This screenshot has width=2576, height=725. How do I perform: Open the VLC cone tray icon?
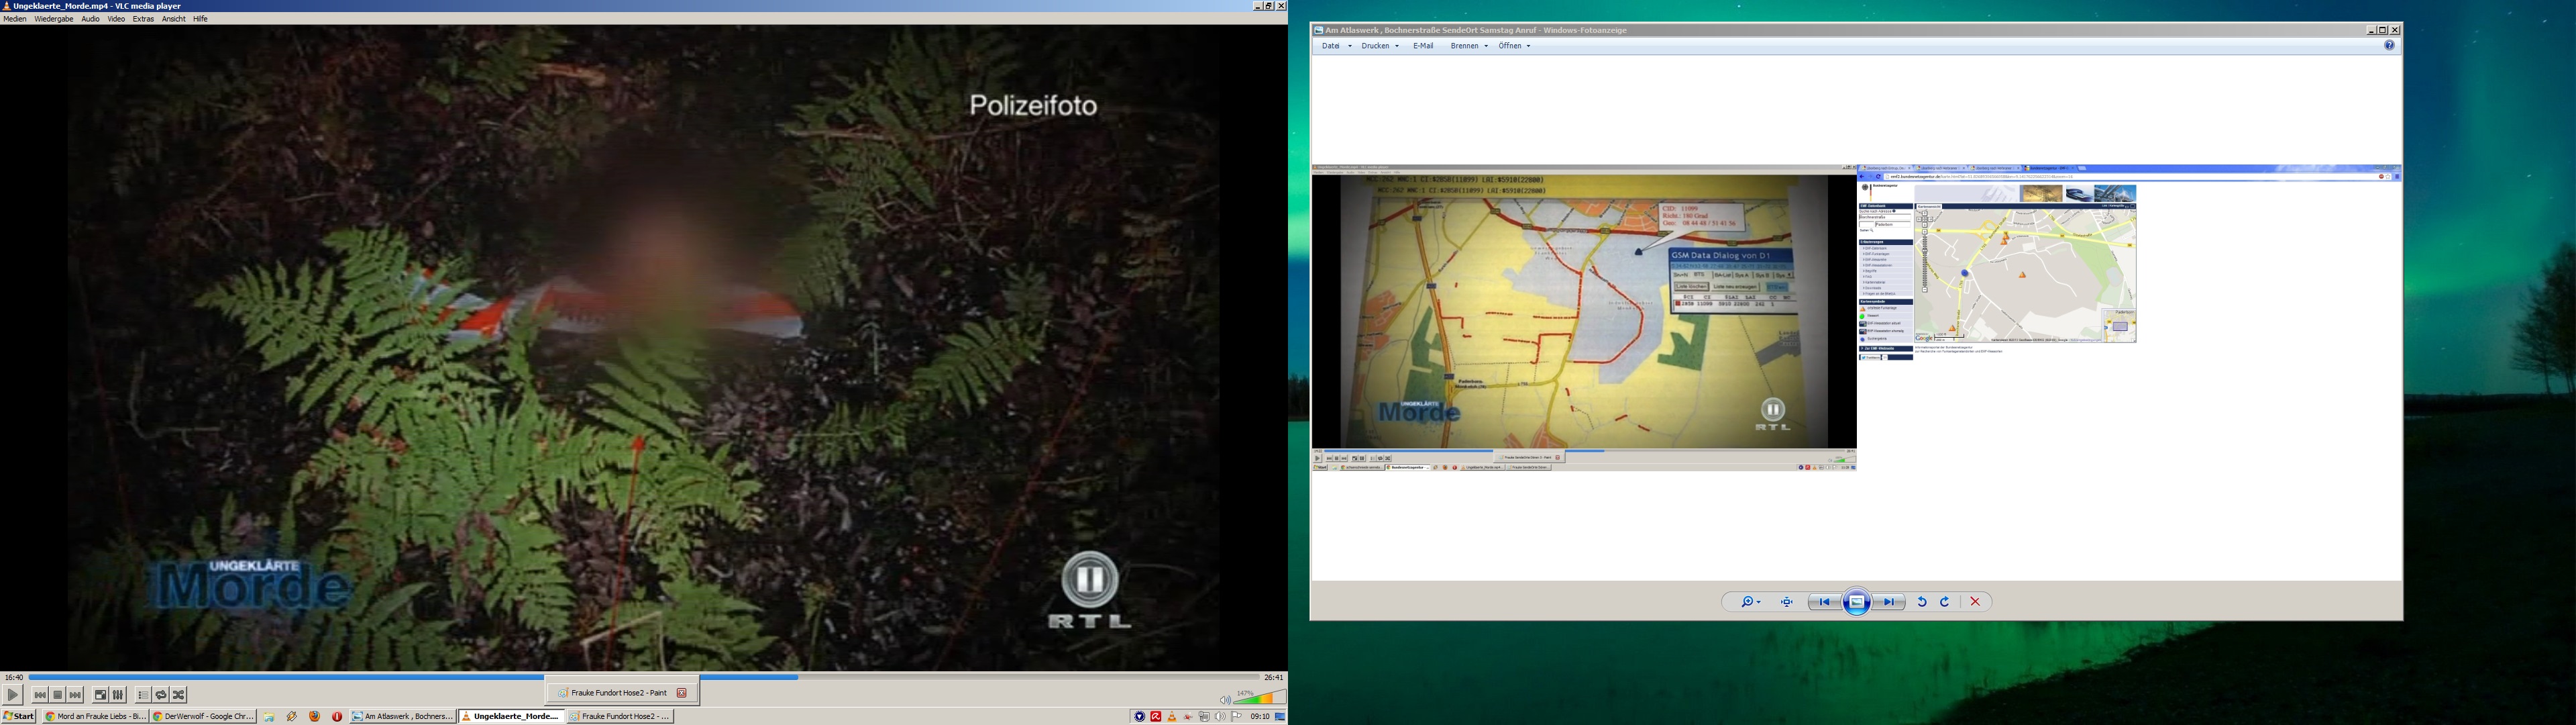point(1172,717)
